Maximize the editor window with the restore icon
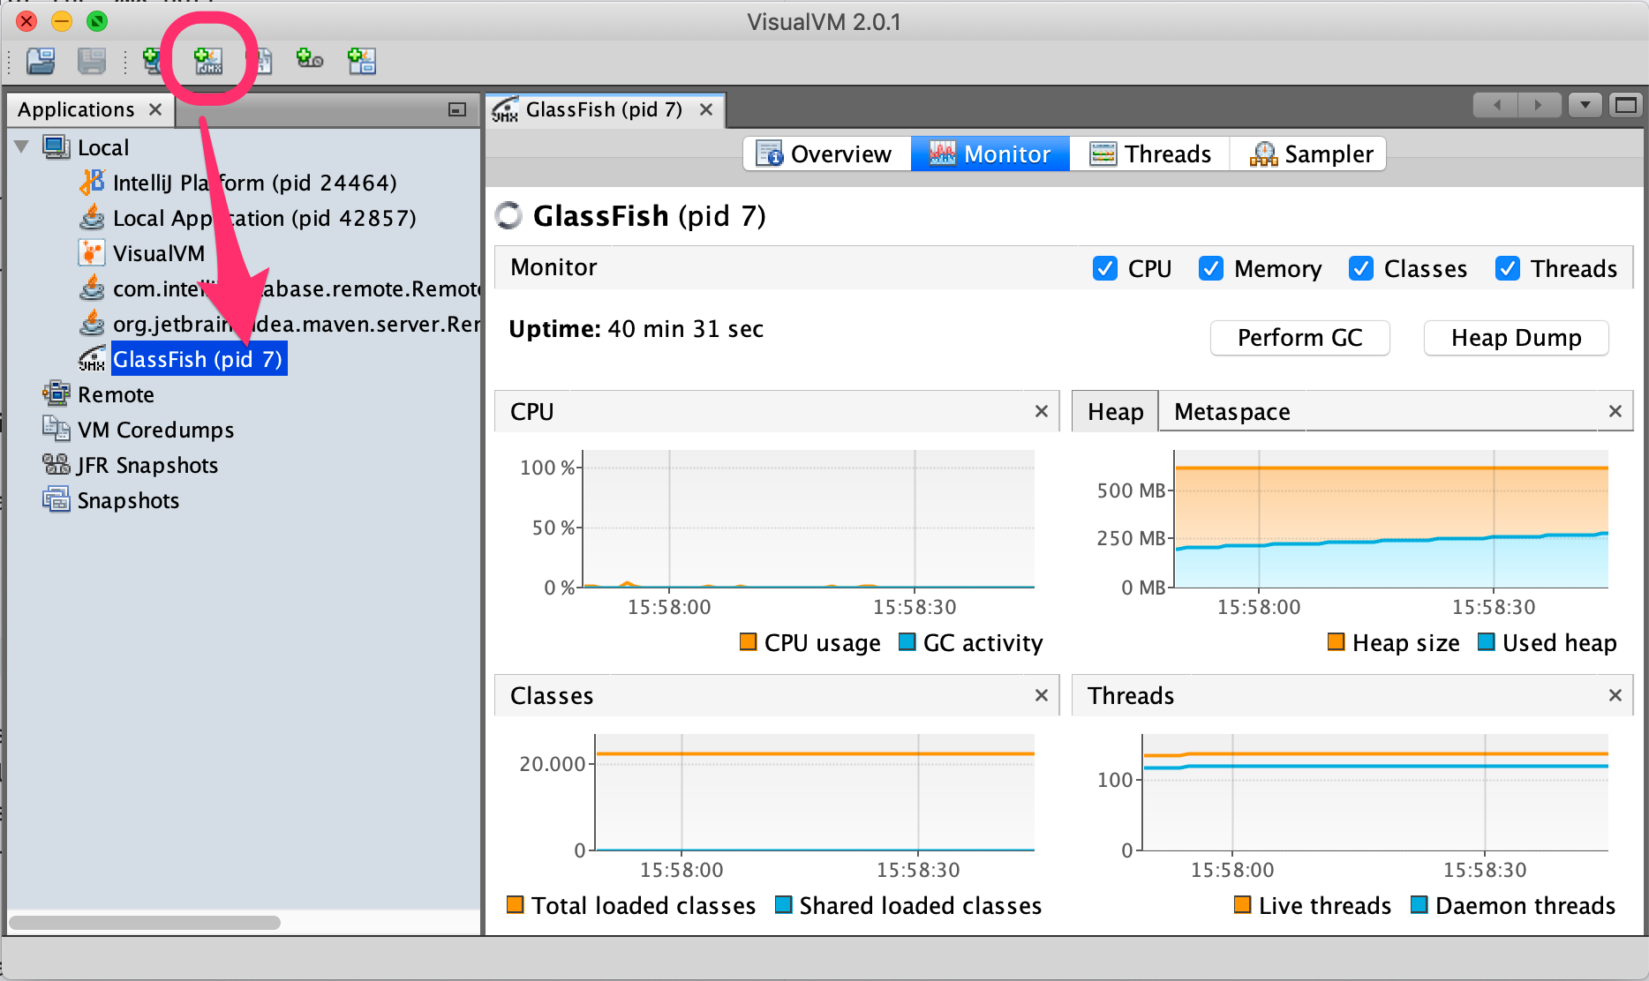The image size is (1649, 981). 1626,106
